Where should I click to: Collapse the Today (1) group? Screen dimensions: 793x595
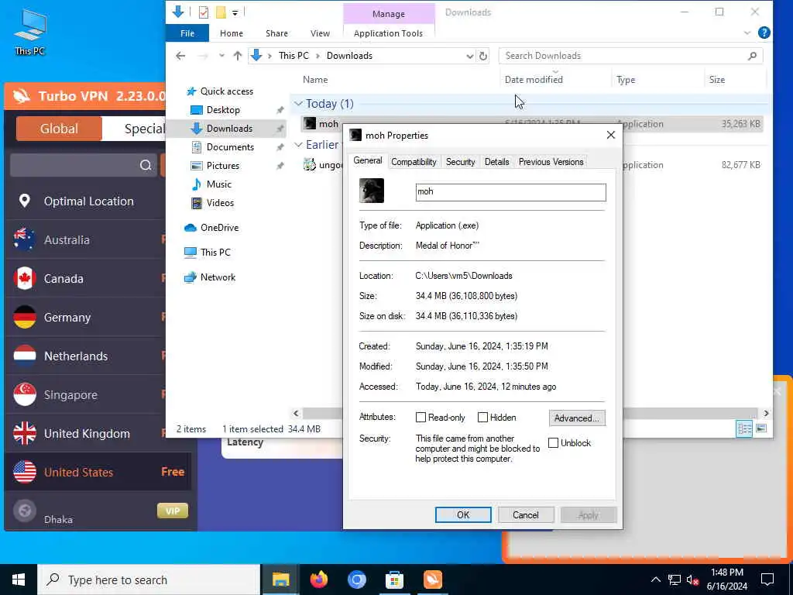pos(298,104)
